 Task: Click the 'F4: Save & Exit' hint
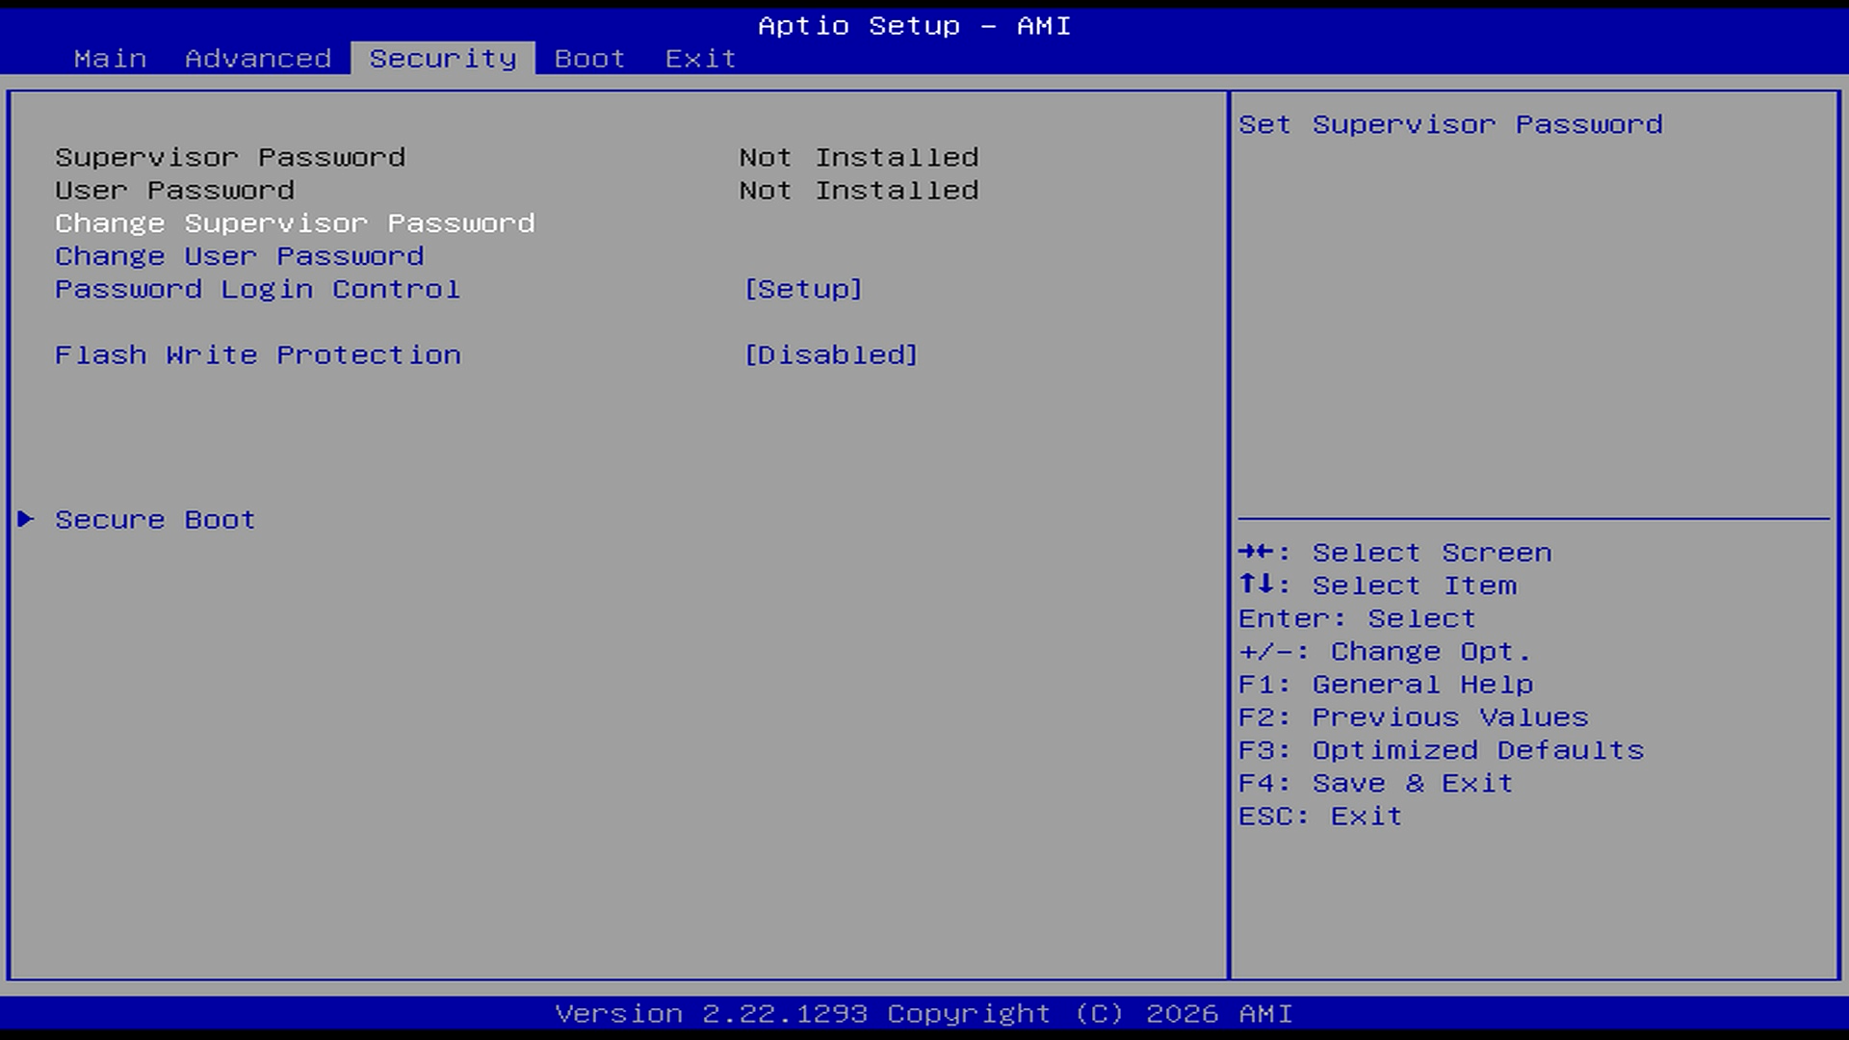[x=1375, y=783]
